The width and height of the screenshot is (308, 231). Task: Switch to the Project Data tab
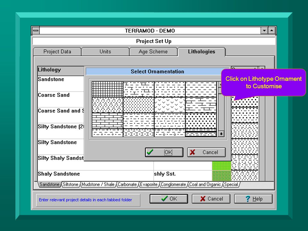point(57,52)
